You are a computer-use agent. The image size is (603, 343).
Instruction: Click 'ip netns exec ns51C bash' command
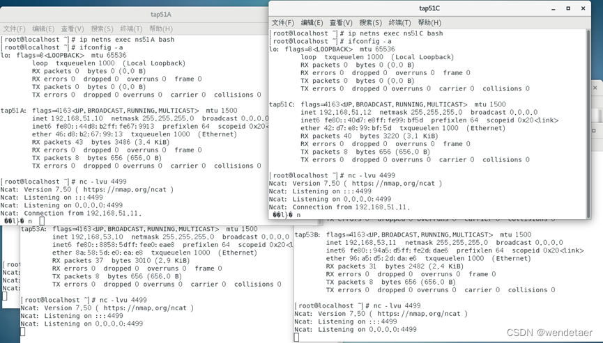pos(395,33)
